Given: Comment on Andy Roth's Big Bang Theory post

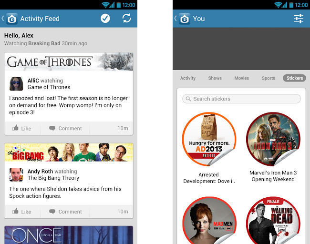Looking at the screenshot, I should [x=65, y=212].
